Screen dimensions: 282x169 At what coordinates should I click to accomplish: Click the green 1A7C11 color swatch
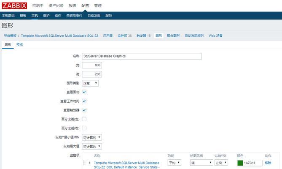click(x=240, y=163)
